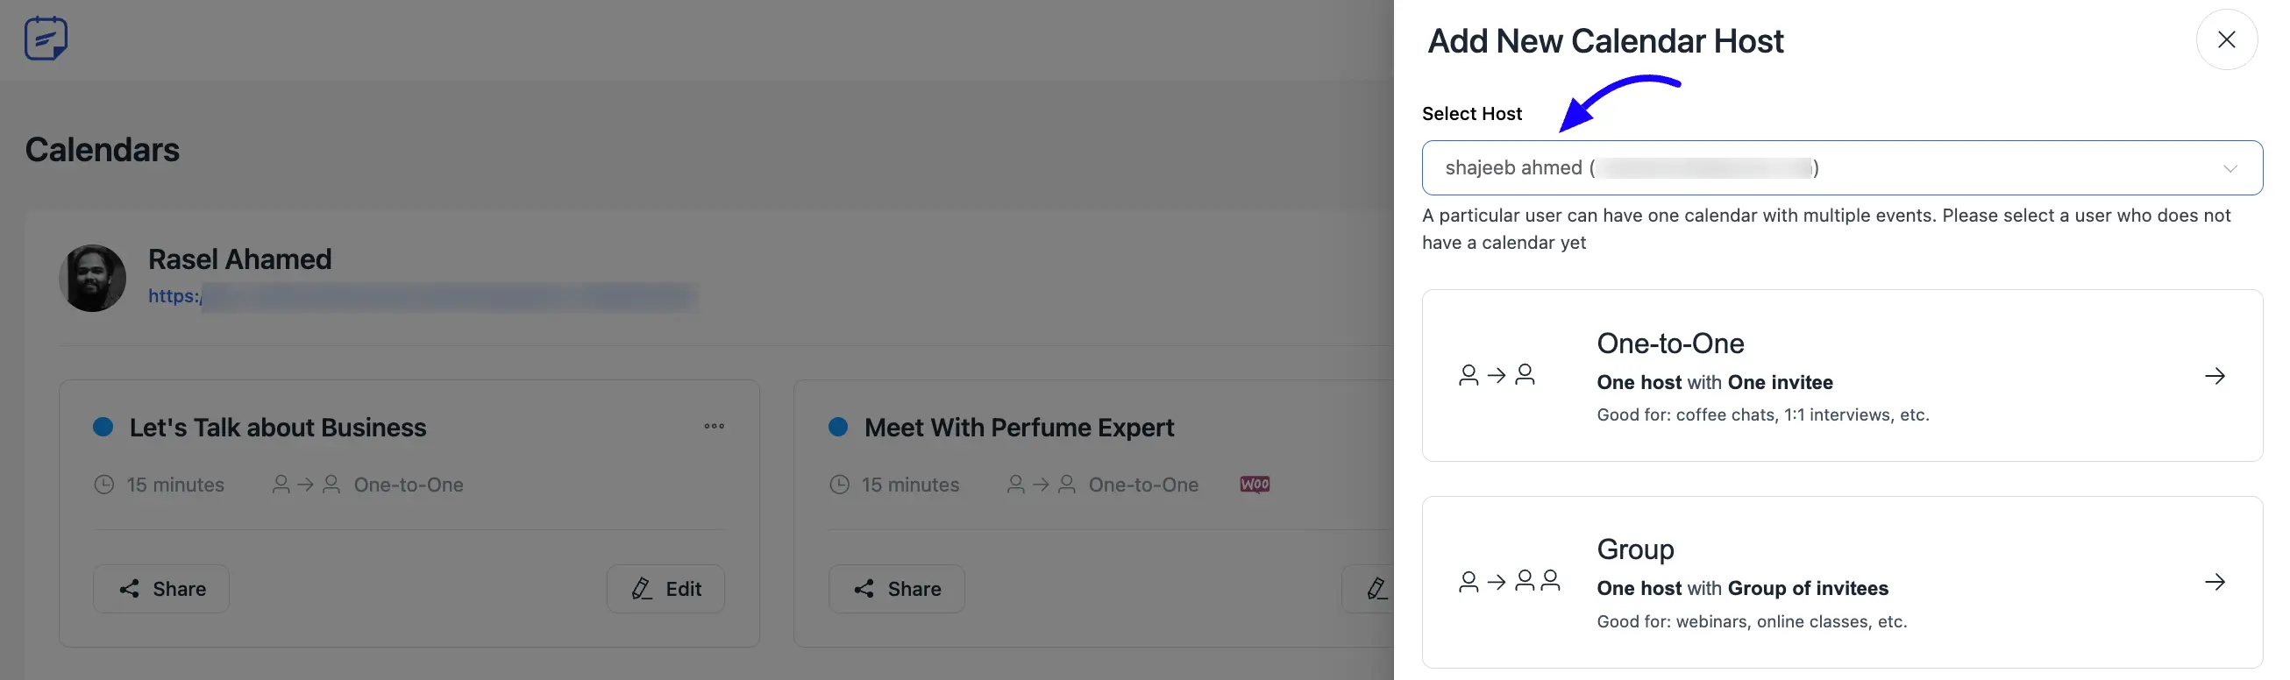Viewport: 2290px width, 680px height.
Task: Click the blue dot beside Let's Talk about Business
Action: point(103,427)
